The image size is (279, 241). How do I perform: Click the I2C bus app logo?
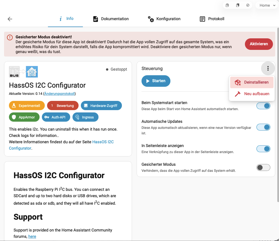(x=14, y=72)
